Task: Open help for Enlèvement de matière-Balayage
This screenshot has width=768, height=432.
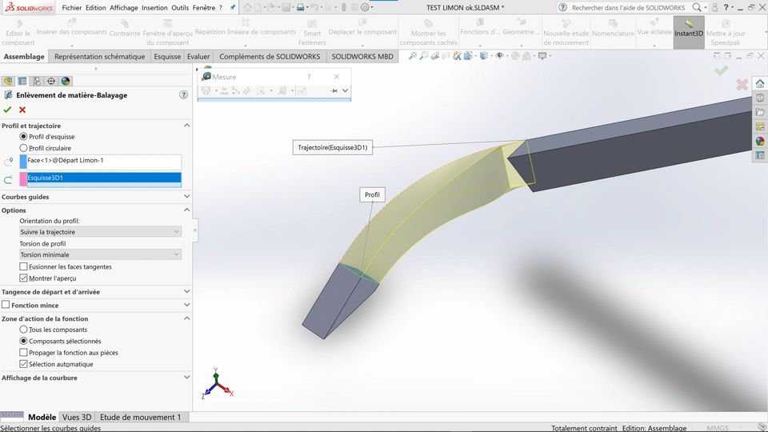Action: (184, 94)
